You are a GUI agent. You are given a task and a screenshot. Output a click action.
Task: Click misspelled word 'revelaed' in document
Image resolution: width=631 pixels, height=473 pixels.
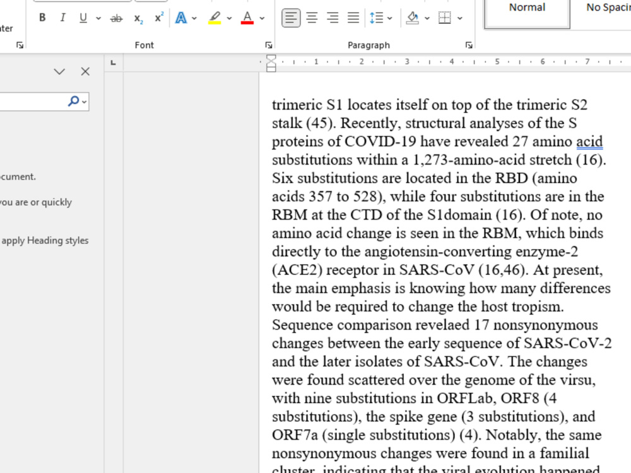pos(442,325)
